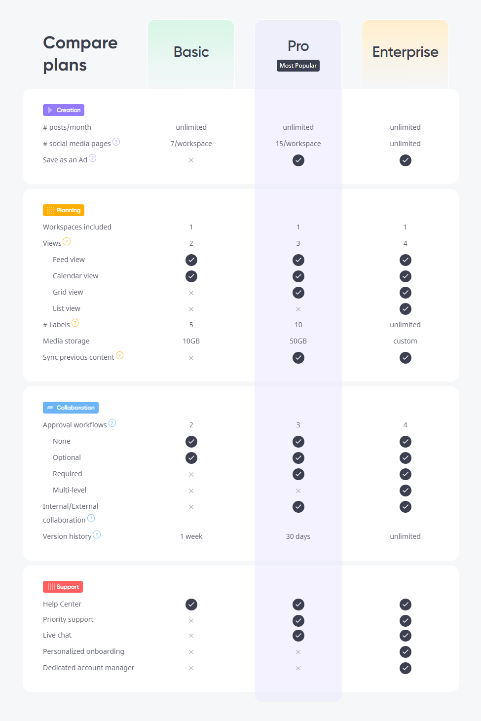The width and height of the screenshot is (481, 721).
Task: Open the help icon for Approval workflows
Action: click(112, 423)
